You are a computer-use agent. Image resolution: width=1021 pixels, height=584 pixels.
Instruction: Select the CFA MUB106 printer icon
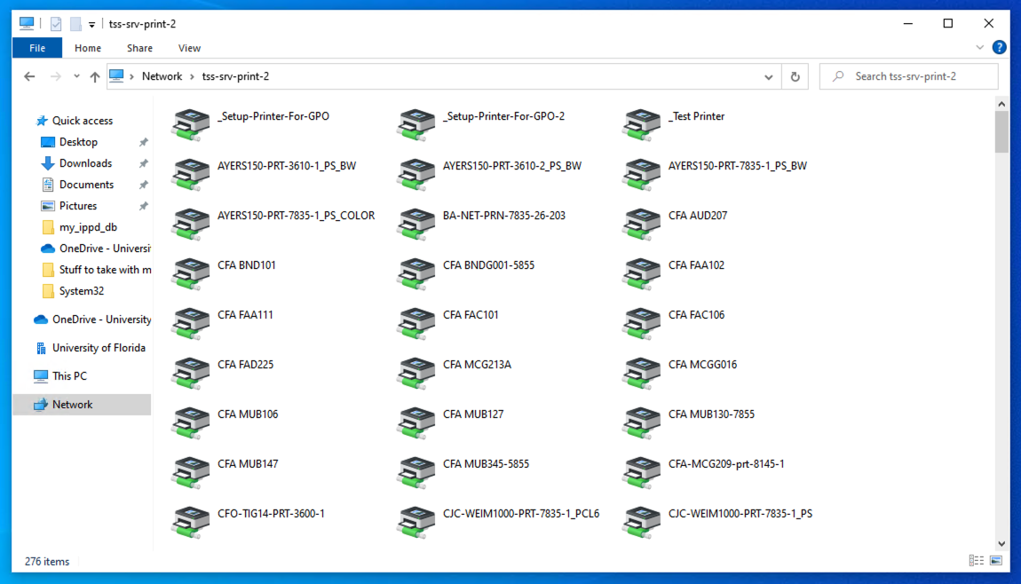190,422
